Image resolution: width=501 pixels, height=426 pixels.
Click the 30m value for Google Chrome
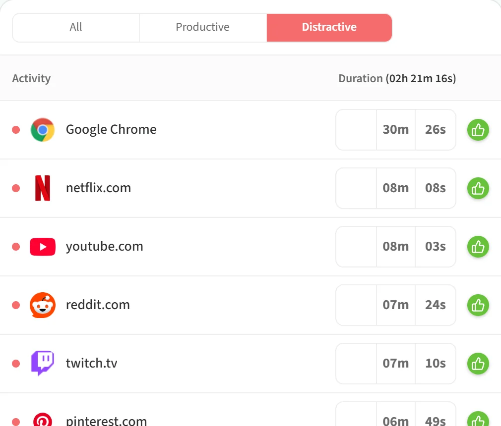tap(396, 130)
